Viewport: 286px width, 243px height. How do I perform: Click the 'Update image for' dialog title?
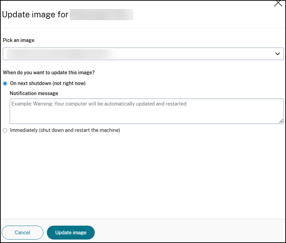point(35,15)
